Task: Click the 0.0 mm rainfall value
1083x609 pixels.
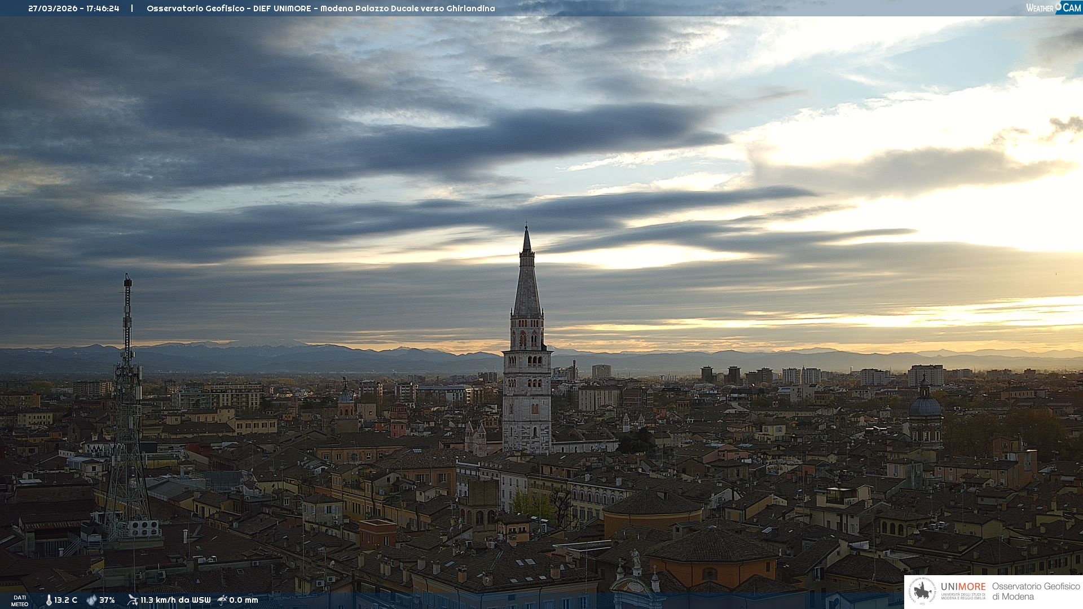Action: [244, 600]
